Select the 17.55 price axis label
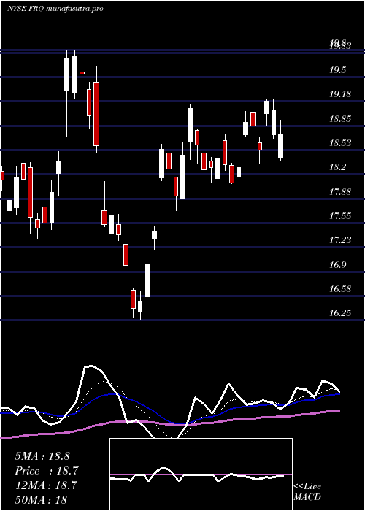Image resolution: width=365 pixels, height=511 pixels. 340,216
